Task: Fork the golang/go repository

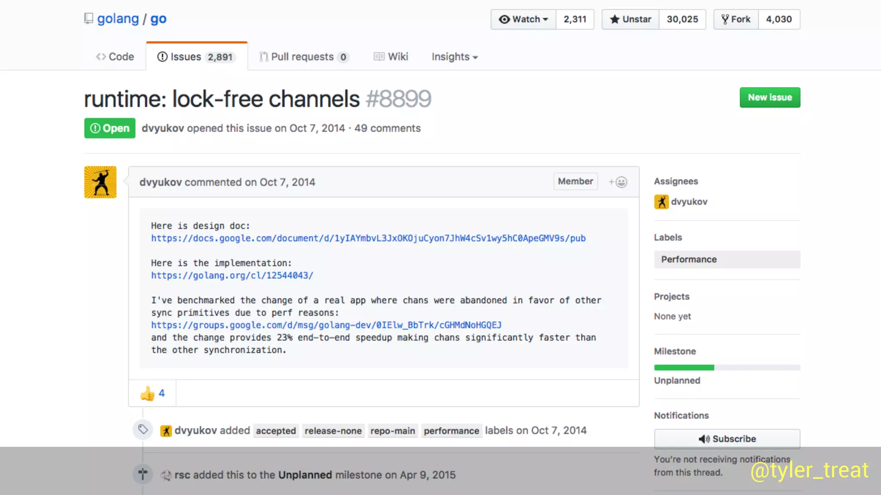Action: click(736, 19)
